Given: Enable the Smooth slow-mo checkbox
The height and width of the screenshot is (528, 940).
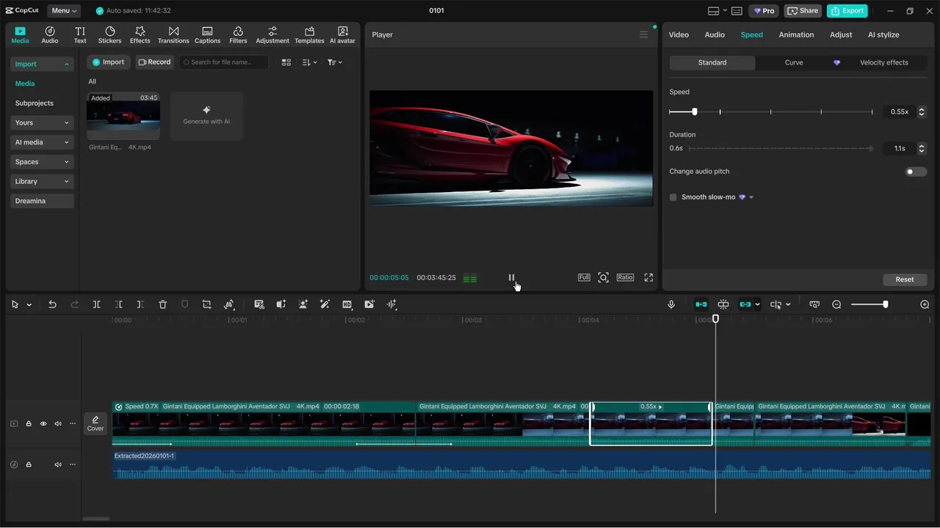Looking at the screenshot, I should (x=673, y=197).
